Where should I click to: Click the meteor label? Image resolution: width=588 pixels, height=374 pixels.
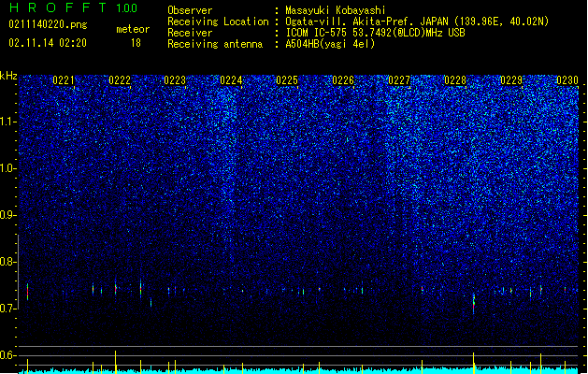point(133,29)
